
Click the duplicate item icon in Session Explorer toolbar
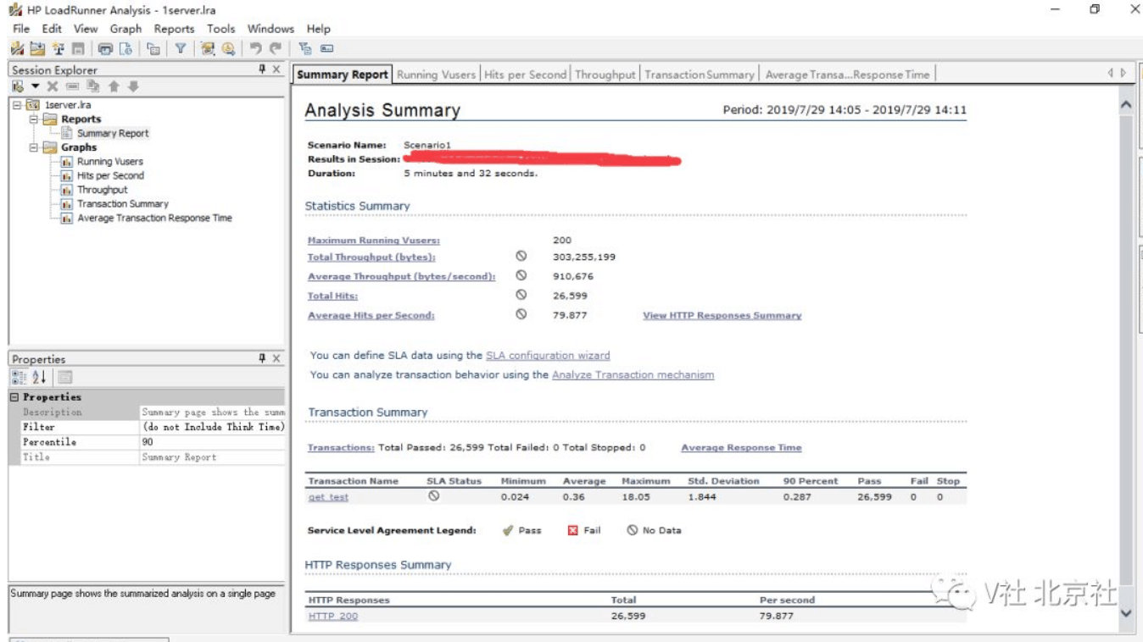pyautogui.click(x=93, y=86)
